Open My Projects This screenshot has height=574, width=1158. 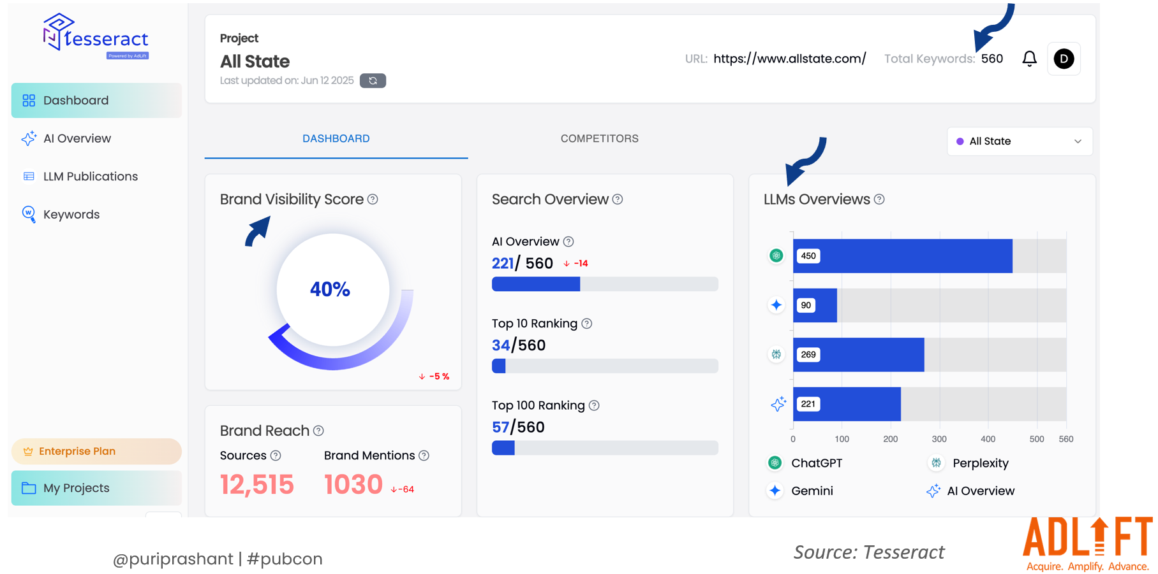[x=96, y=488]
